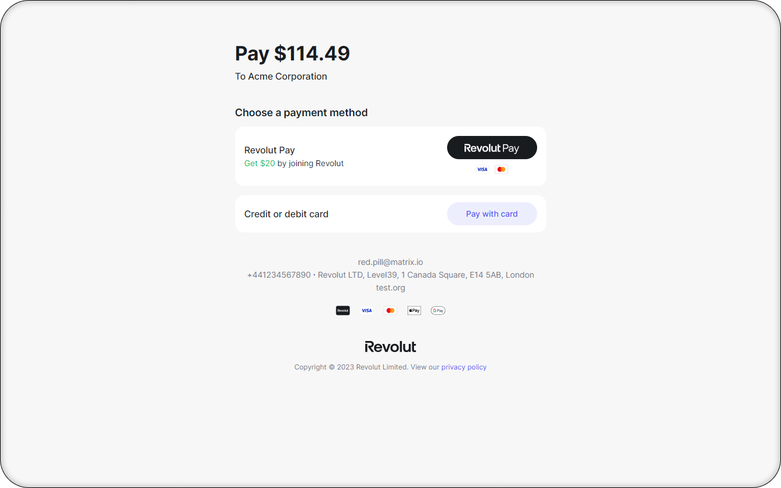Click the Pay $114.49 heading

292,53
